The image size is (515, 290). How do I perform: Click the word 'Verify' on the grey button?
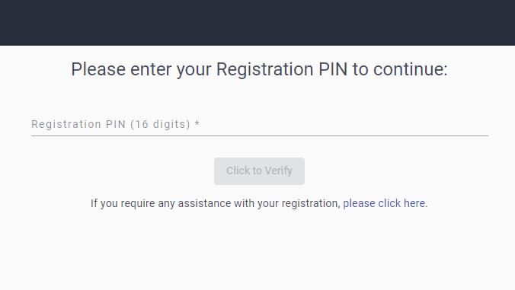(279, 171)
